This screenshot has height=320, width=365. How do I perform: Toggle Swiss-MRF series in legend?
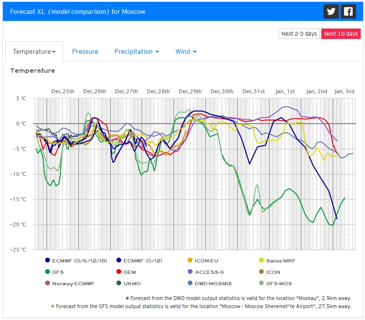pyautogui.click(x=277, y=261)
